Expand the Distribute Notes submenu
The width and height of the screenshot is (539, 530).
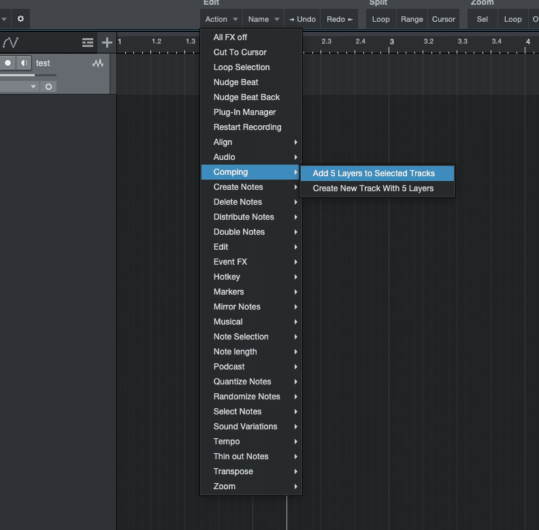251,217
